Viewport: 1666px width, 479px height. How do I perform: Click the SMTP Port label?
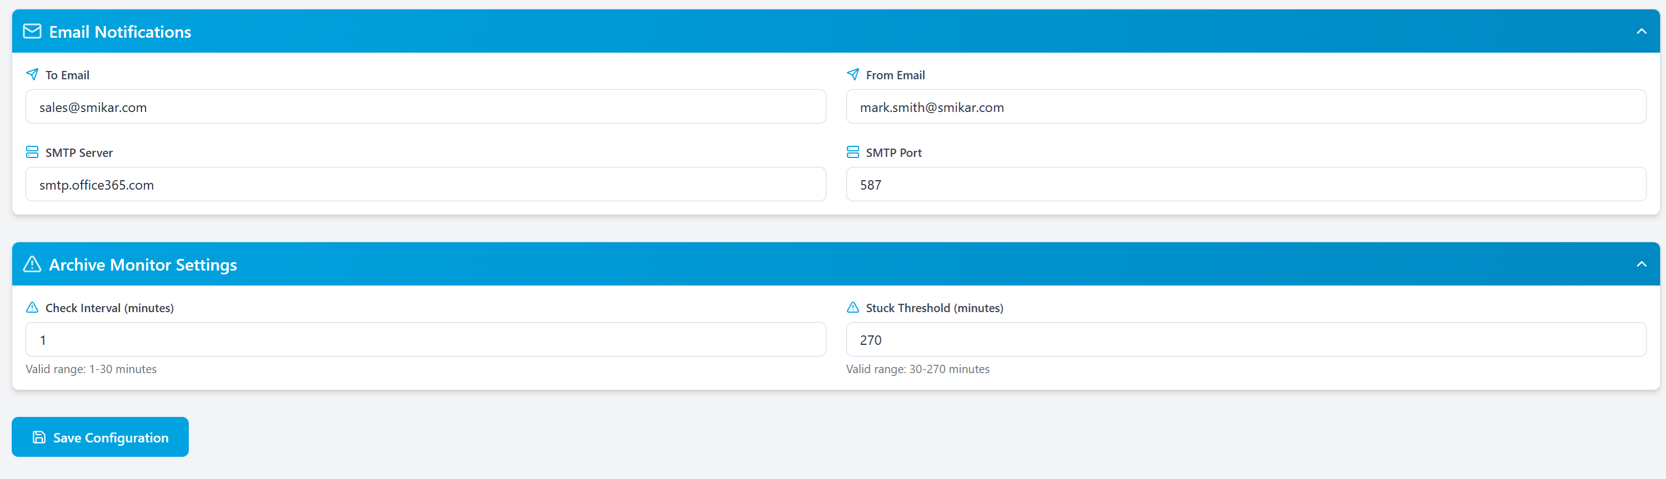pos(894,152)
